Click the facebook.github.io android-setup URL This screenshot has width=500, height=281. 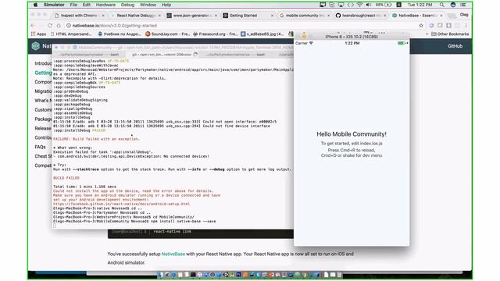click(x=122, y=204)
